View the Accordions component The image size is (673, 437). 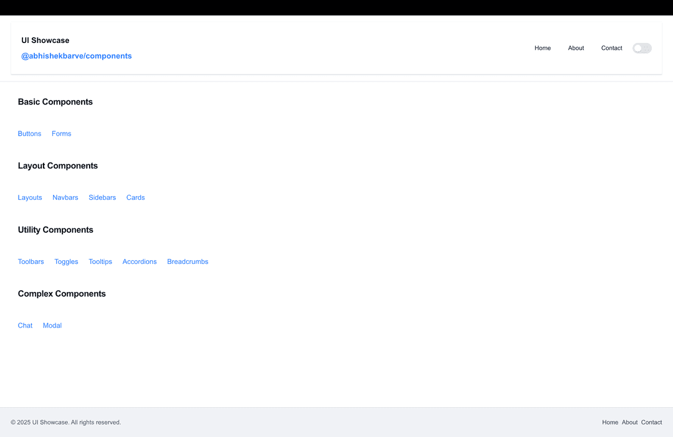(140, 261)
